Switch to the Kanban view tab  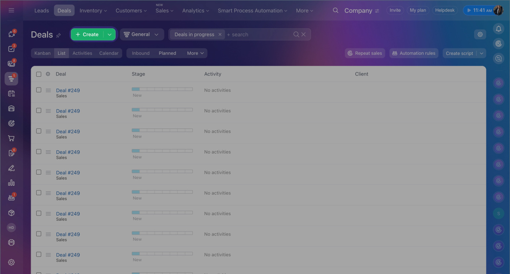42,53
